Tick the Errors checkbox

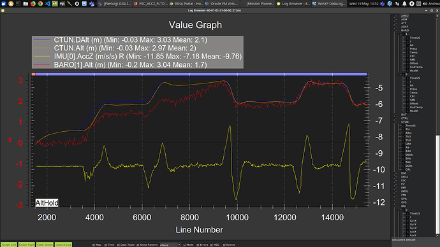pos(198,244)
